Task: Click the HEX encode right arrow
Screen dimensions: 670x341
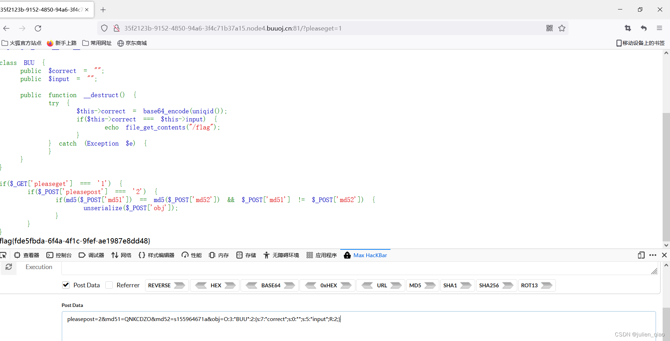Action: click(x=230, y=285)
